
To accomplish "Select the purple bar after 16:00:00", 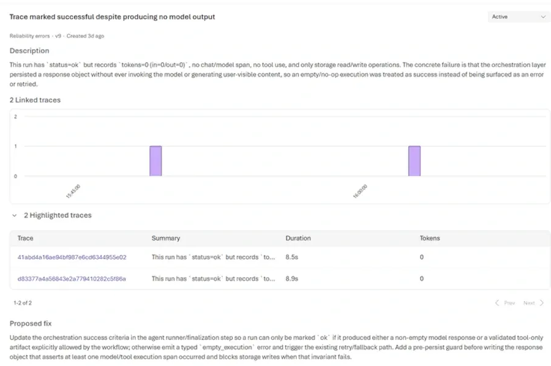I will point(414,161).
